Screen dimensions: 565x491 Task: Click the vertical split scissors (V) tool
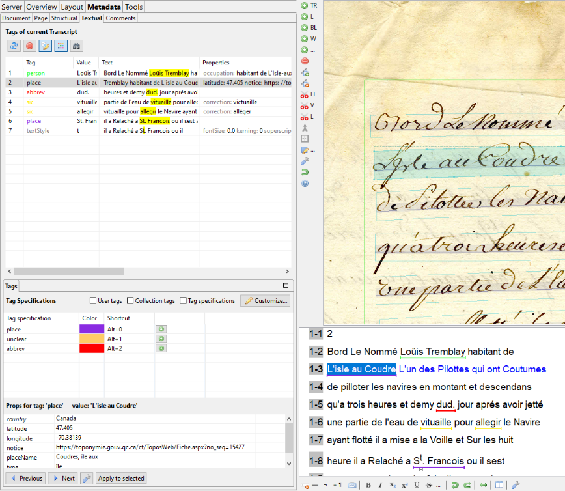305,105
